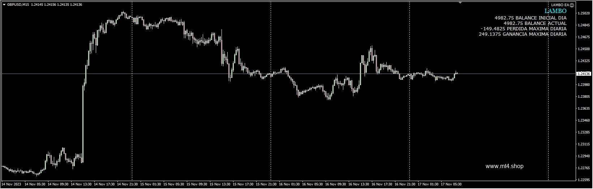Click the 14 Nov 05:30 time label

click(x=35, y=184)
